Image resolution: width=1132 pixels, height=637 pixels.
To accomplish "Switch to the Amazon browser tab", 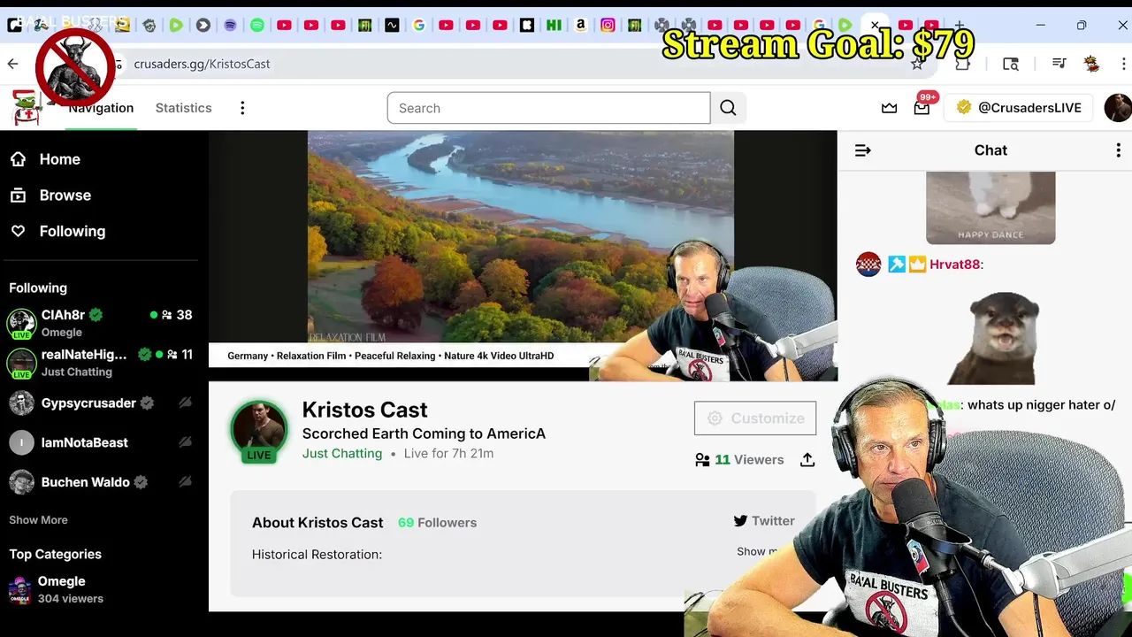I will click(581, 26).
